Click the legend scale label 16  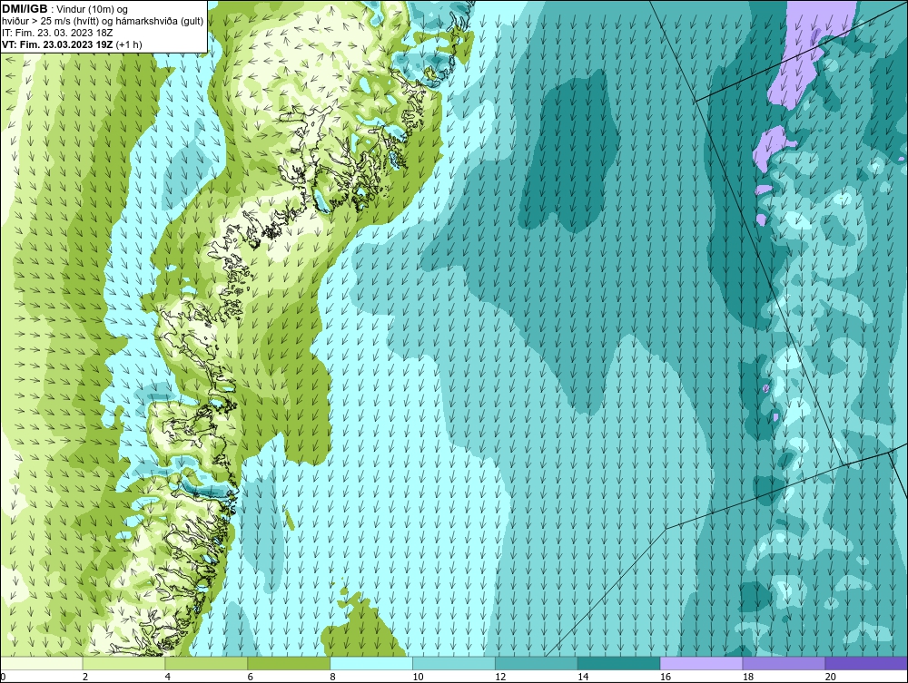point(666,677)
